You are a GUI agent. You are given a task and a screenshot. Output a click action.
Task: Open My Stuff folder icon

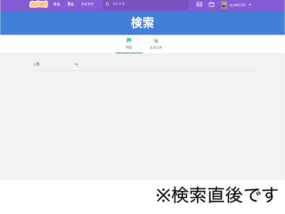click(211, 4)
